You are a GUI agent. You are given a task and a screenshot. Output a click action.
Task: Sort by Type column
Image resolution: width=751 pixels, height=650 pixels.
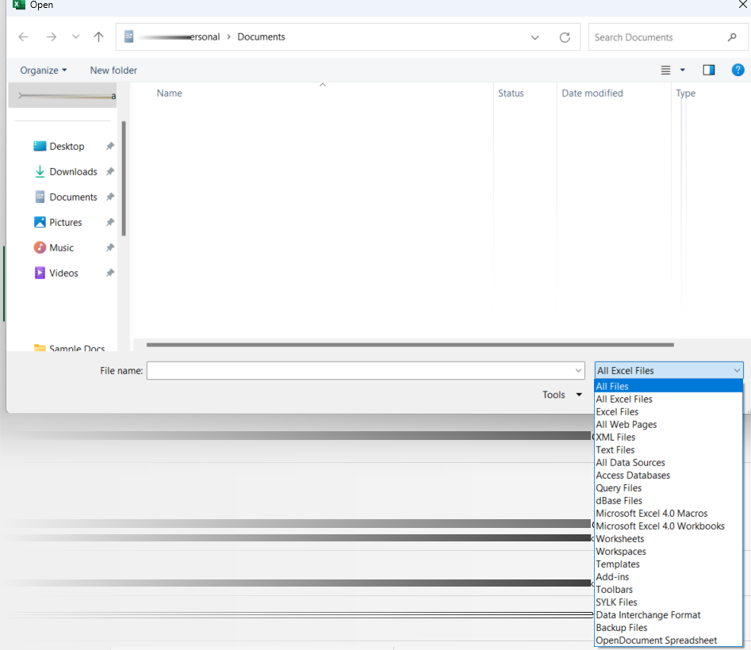point(685,94)
